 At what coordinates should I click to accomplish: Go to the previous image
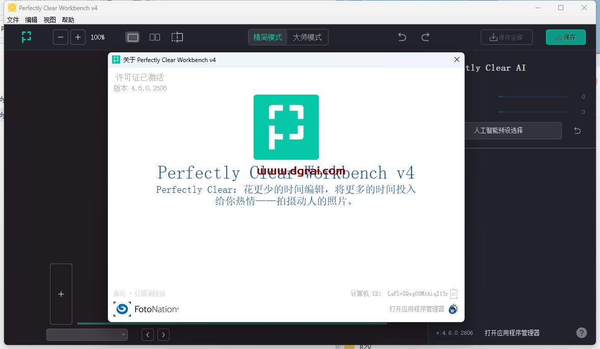pyautogui.click(x=148, y=335)
